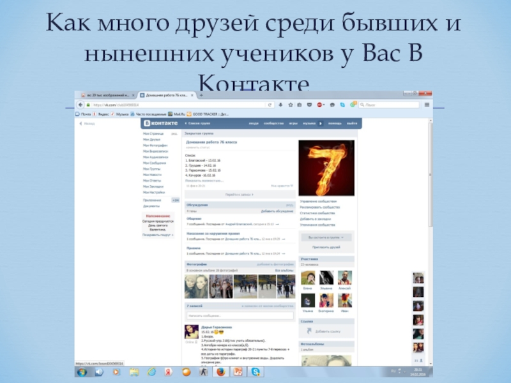The height and width of the screenshot is (383, 511).
Task: Click the flaming seven group avatar
Action: coord(326,168)
